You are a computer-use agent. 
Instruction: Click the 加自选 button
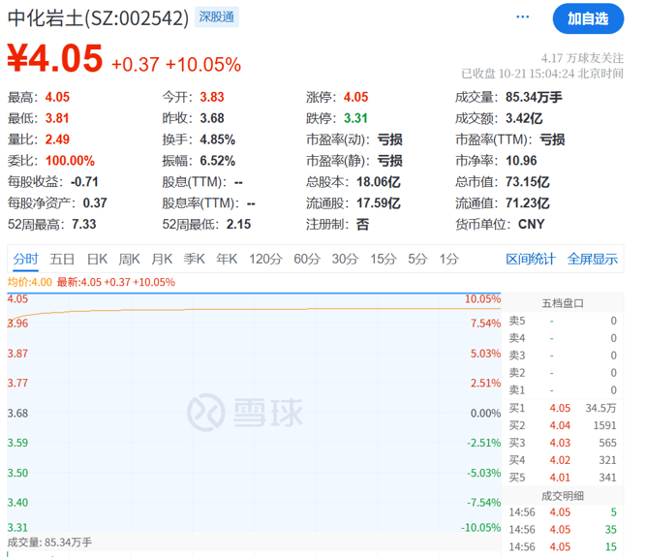pyautogui.click(x=588, y=18)
